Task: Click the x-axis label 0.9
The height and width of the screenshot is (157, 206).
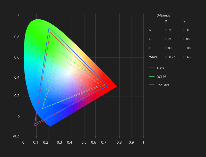Action: click(x=131, y=142)
